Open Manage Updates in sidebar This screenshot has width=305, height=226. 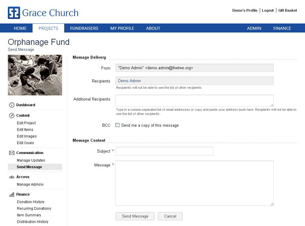31,160
